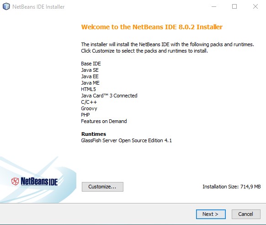
Task: Select the 'HTML5' pack text
Action: (88, 89)
